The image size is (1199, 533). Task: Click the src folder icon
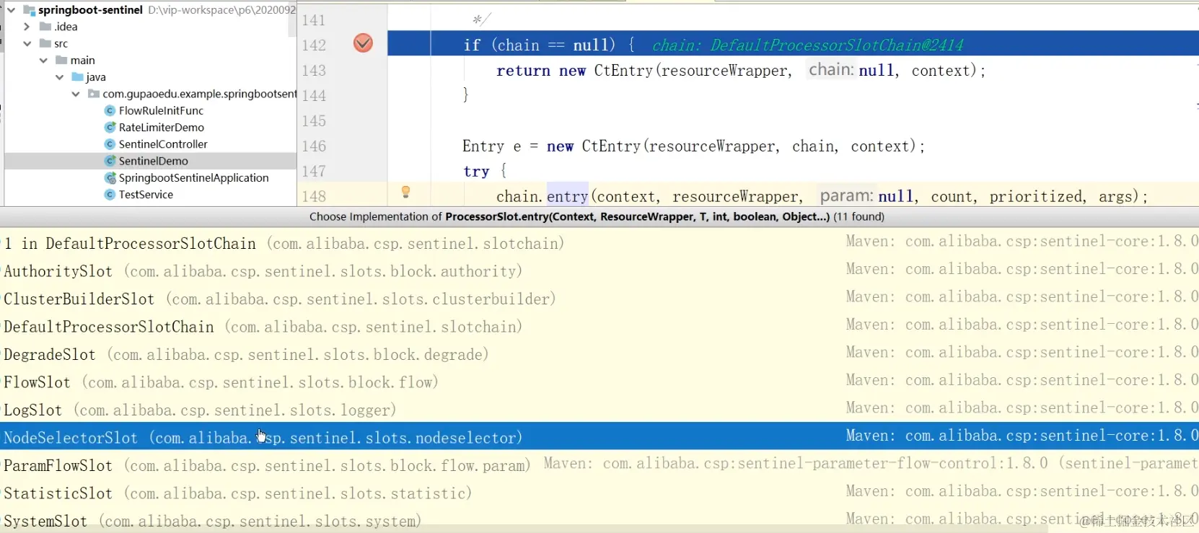pos(45,43)
